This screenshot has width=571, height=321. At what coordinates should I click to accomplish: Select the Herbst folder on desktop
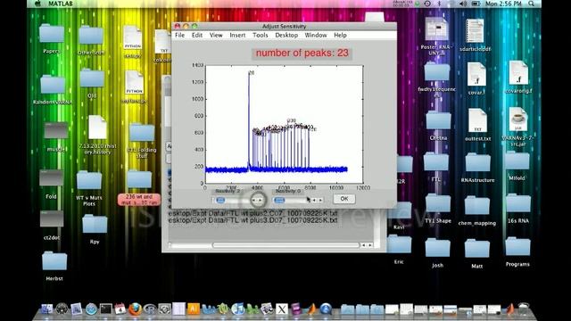54,261
